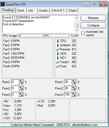
Task: Click the +12V 12,42V voltage reading
Action: click(x=12, y=118)
